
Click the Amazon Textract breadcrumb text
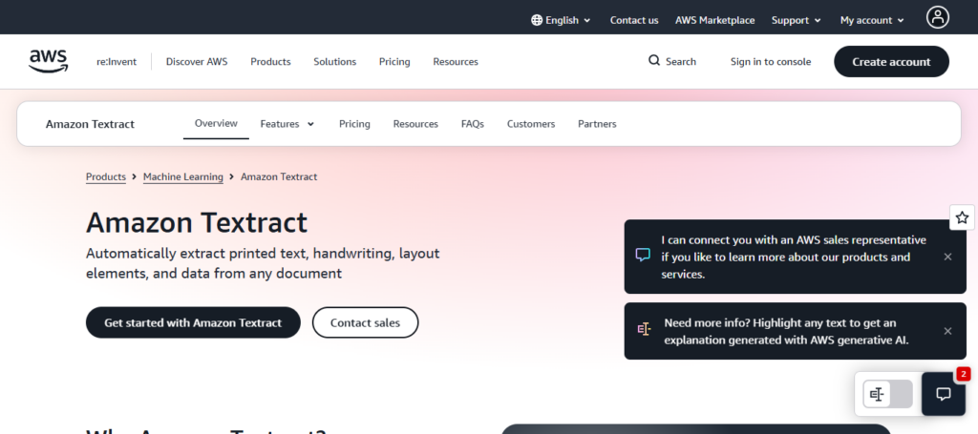pyautogui.click(x=279, y=176)
